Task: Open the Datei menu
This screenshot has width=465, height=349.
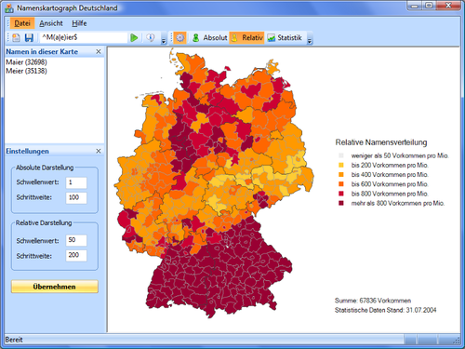Action: tap(22, 23)
